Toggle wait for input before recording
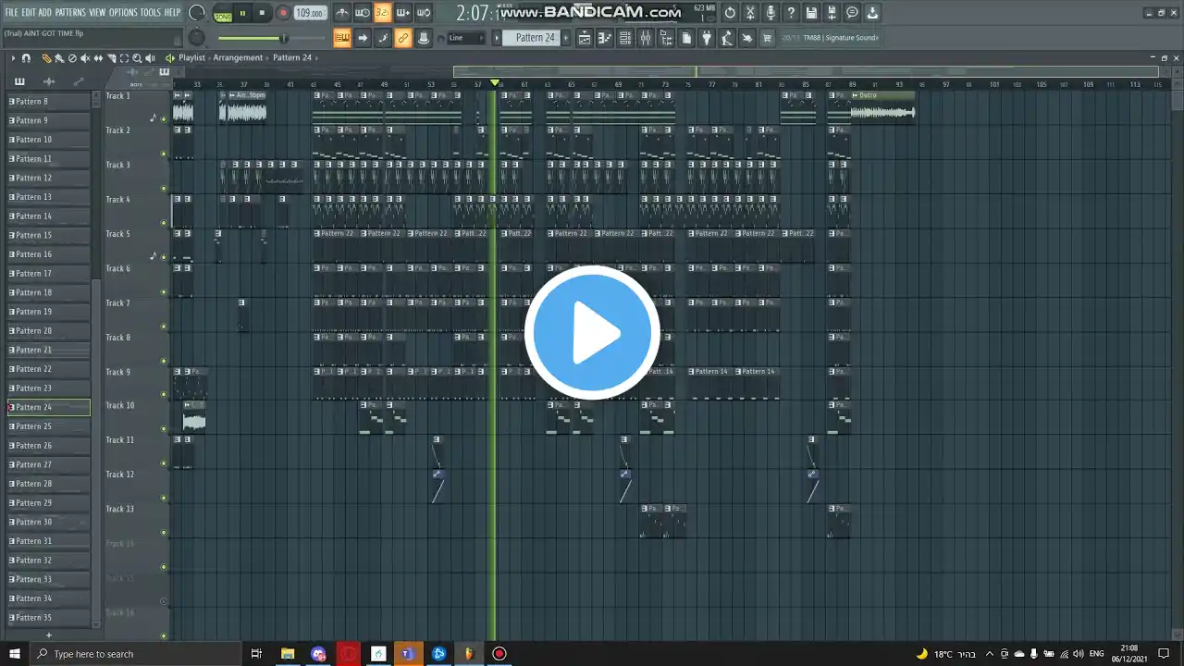1184x666 pixels. (x=362, y=13)
